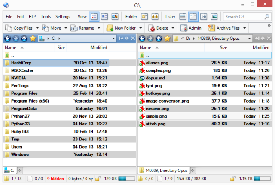
Task: Switch to Power view mode icon
Action: point(104,17)
